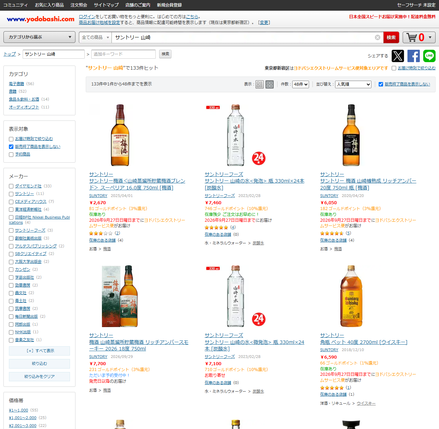
Task: Open コミュニティ in top menu
Action: 15,5
